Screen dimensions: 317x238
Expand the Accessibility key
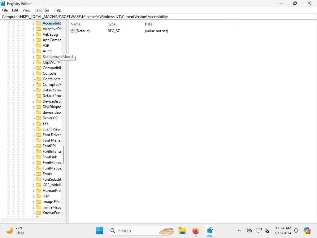click(x=33, y=24)
